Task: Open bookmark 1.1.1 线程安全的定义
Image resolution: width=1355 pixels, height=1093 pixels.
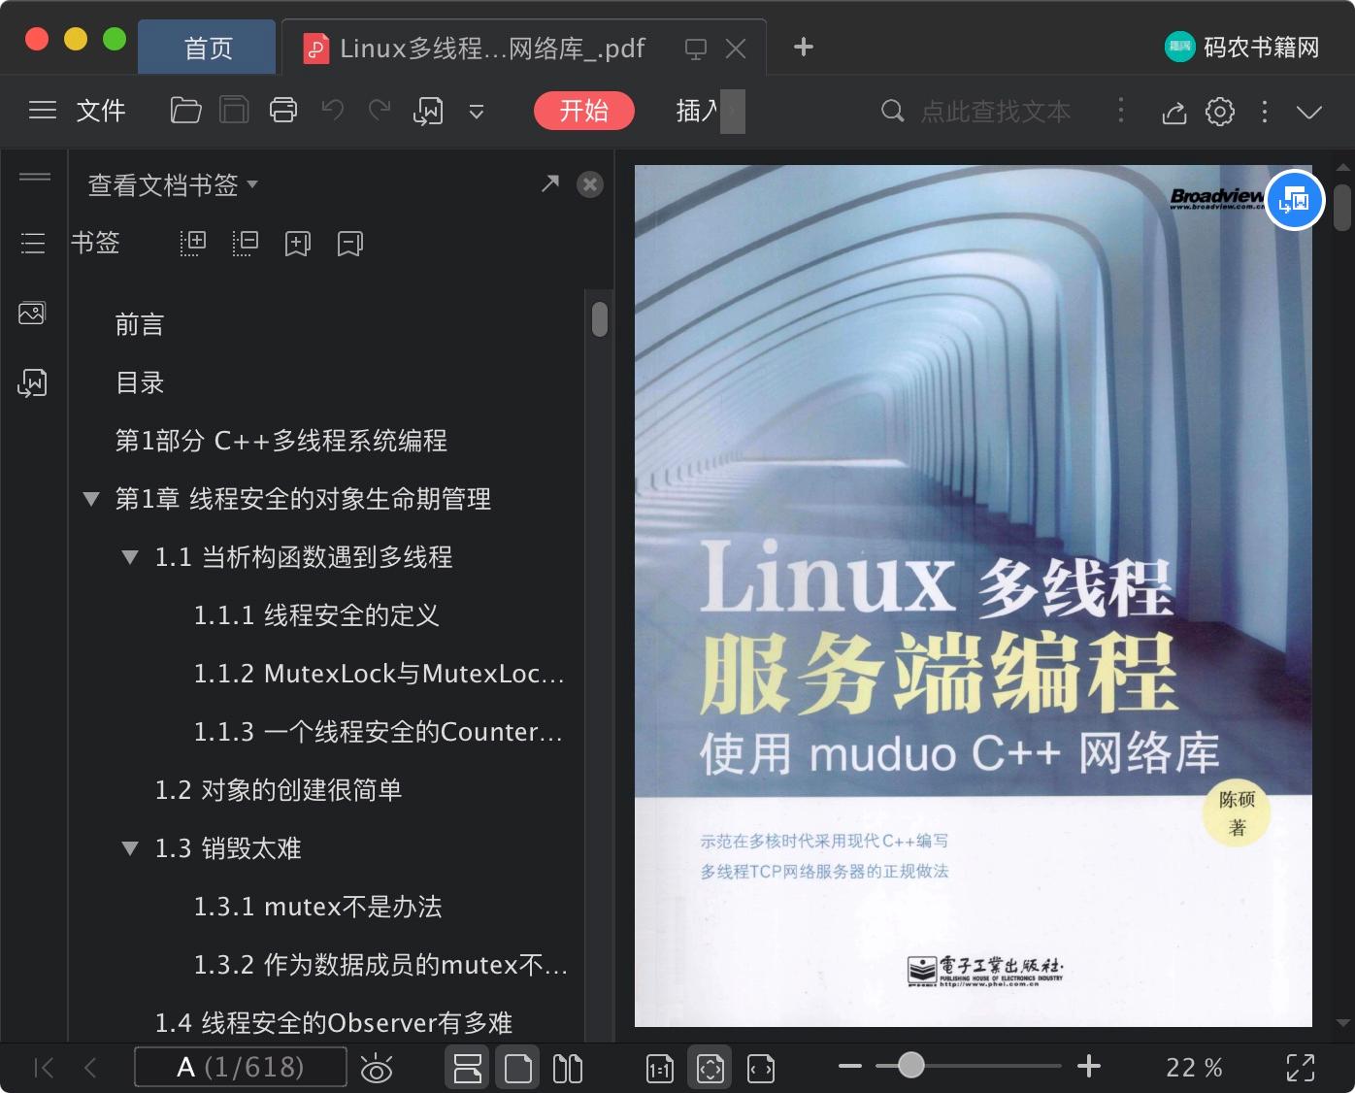Action: click(316, 615)
